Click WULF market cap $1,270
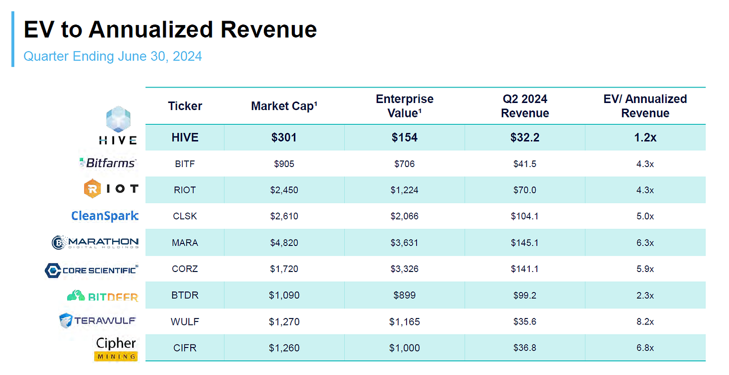This screenshot has height=375, width=729. click(x=284, y=321)
